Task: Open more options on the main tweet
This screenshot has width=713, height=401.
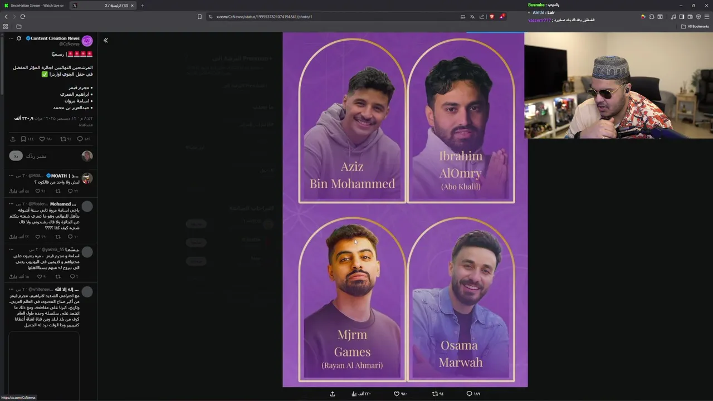Action: point(11,38)
